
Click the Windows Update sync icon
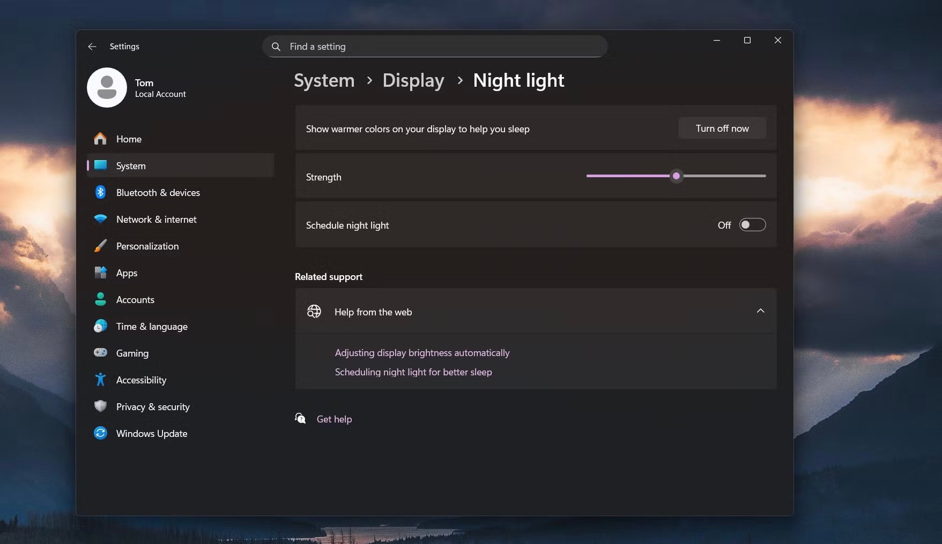[100, 433]
